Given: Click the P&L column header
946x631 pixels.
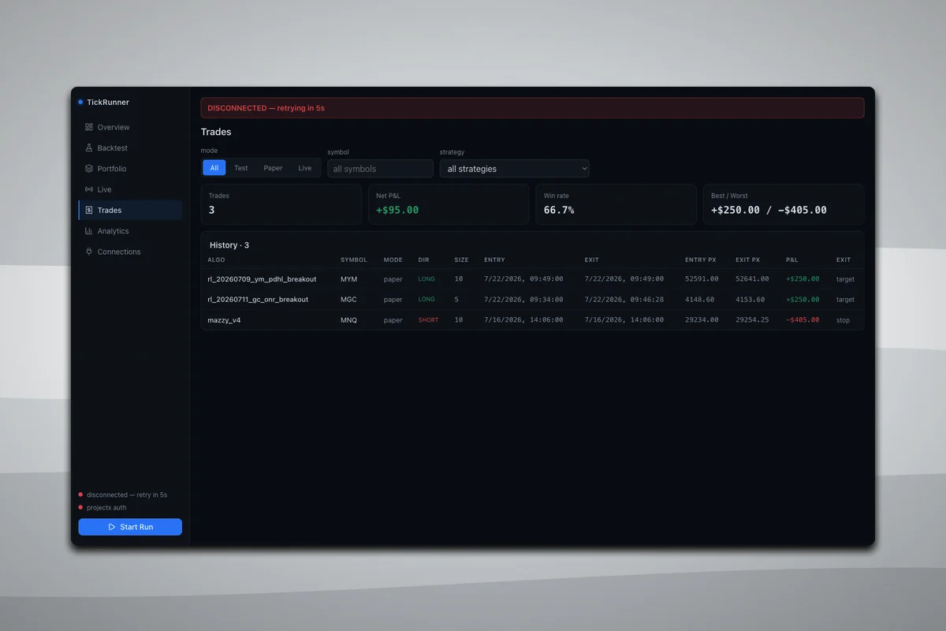Looking at the screenshot, I should [x=792, y=259].
